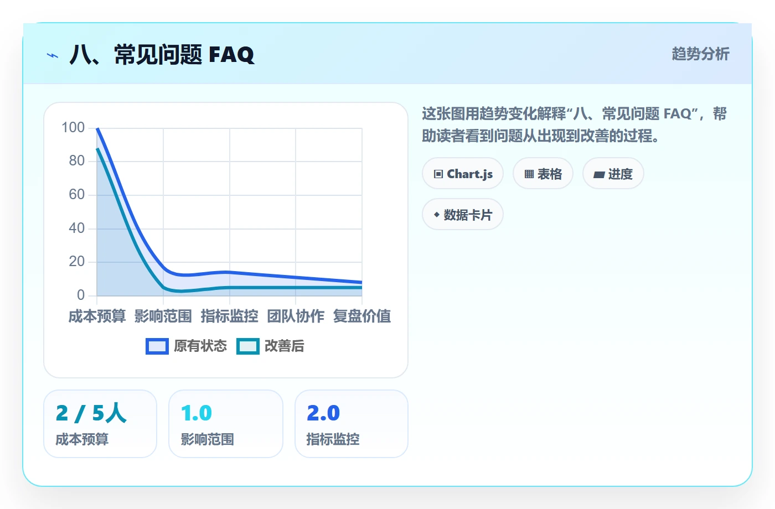
Task: Toggle the 改善后 legend swatch
Action: [248, 346]
